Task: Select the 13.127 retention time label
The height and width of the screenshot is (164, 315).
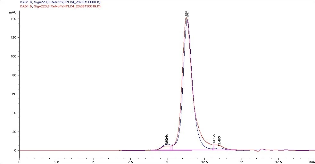Action: (x=214, y=138)
